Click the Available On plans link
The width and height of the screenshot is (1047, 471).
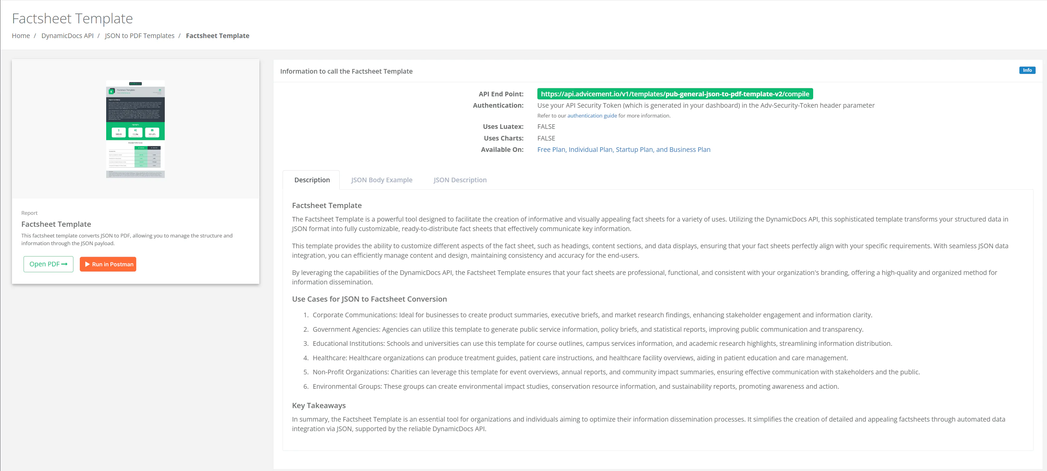tap(624, 149)
